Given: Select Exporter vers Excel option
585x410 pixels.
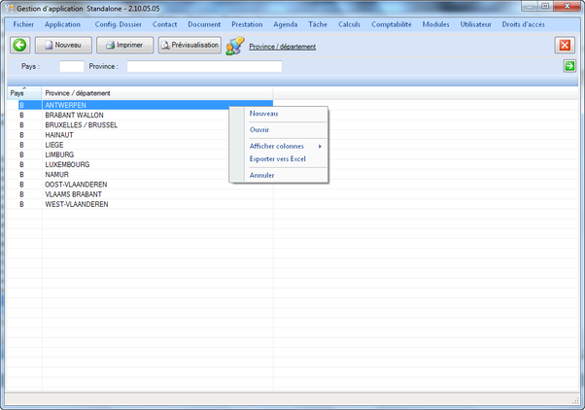Looking at the screenshot, I should pos(278,158).
